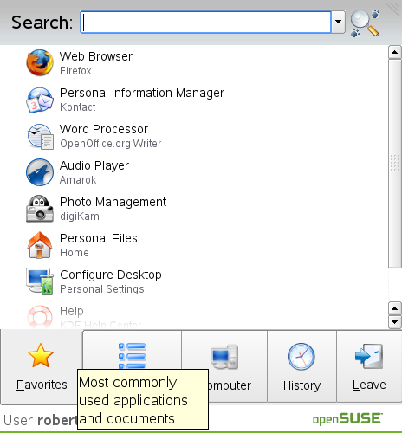
Task: Select the Computer tab
Action: coord(224,366)
